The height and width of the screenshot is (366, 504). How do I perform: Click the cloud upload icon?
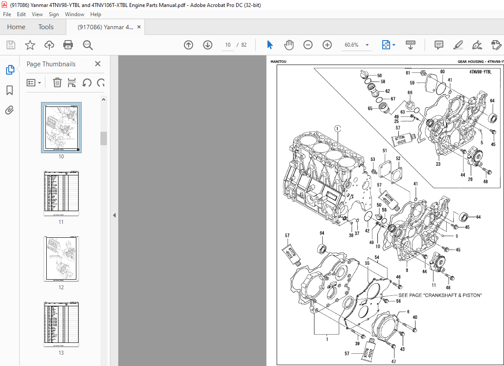click(49, 45)
